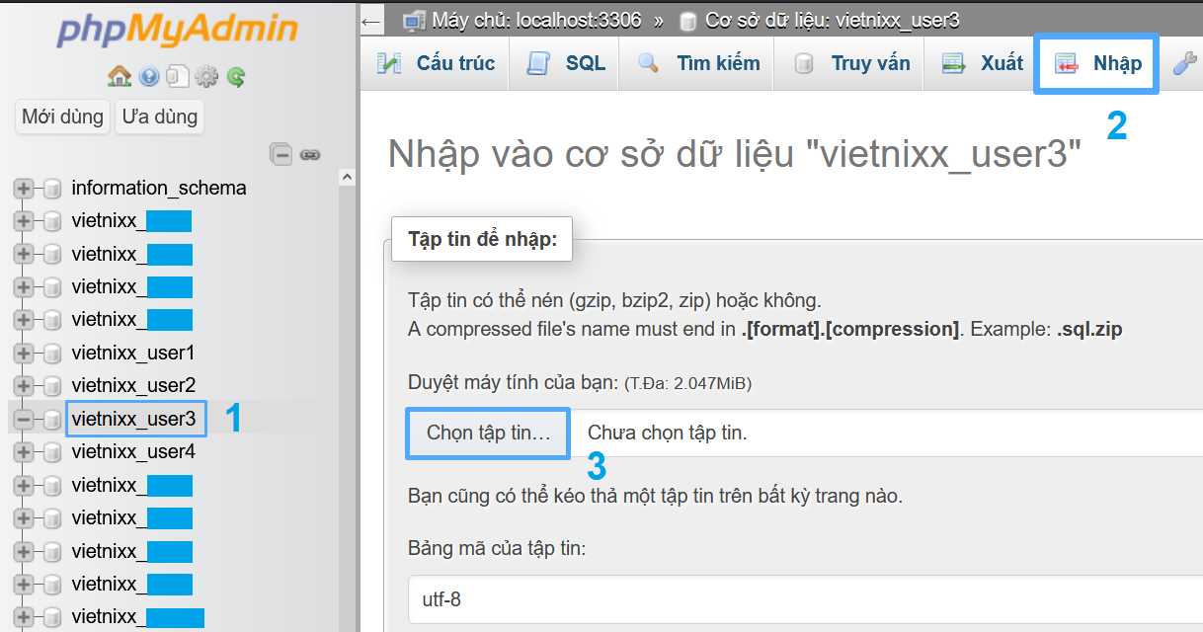Screen dimensions: 1203x632
Task: Click the sidebar scrollbar up arrow
Action: (x=347, y=178)
